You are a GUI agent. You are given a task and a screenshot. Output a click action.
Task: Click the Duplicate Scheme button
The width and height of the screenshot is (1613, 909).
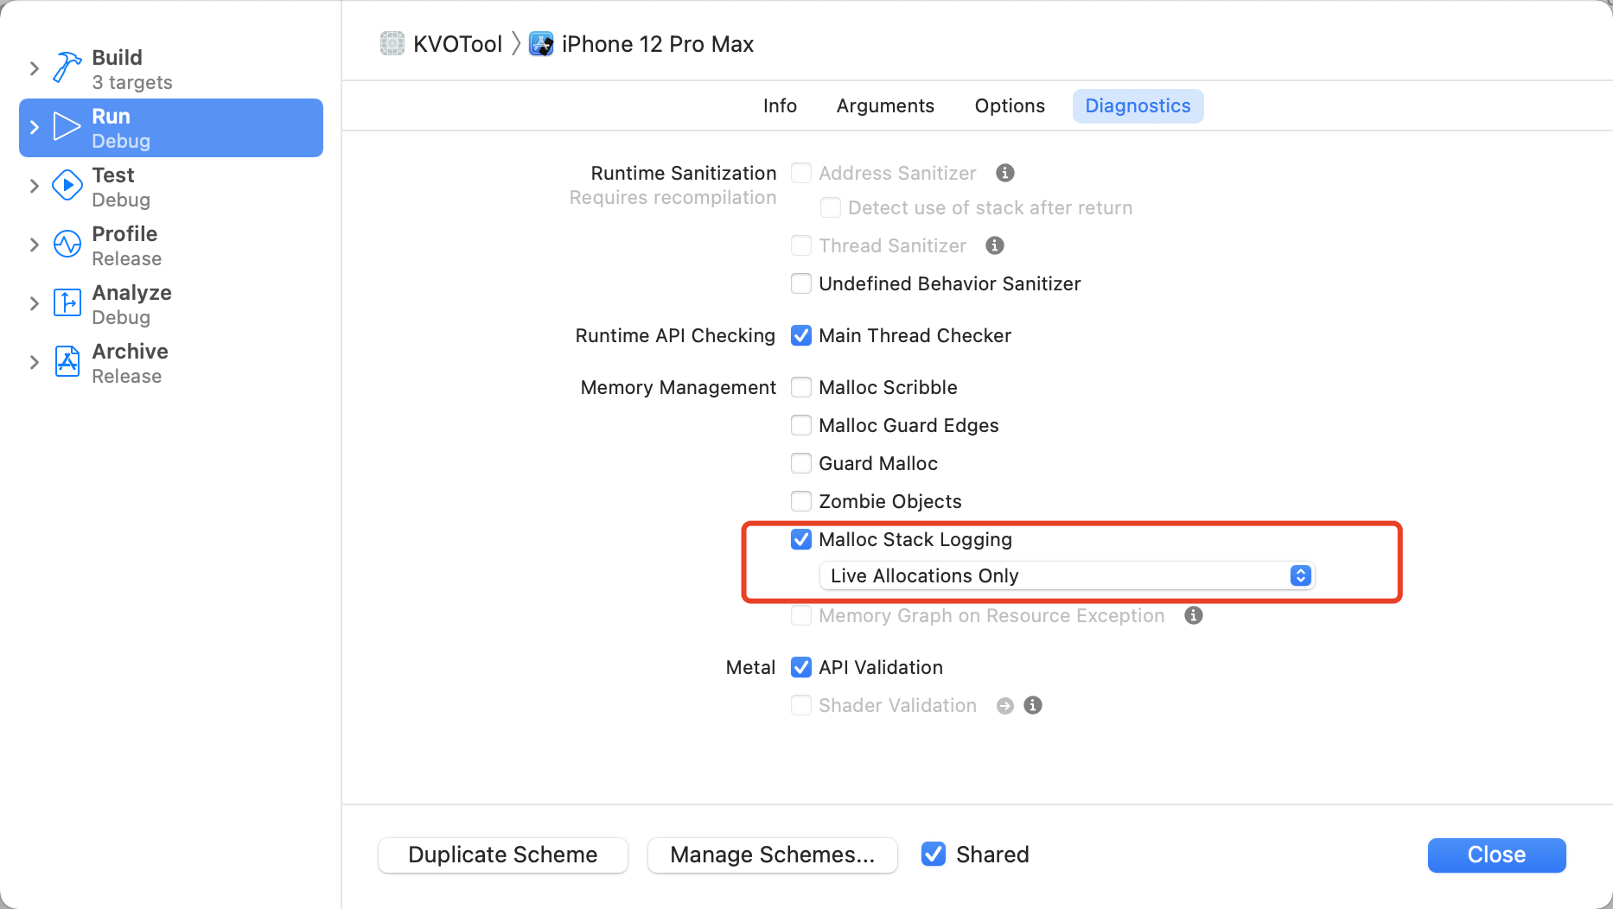502,855
